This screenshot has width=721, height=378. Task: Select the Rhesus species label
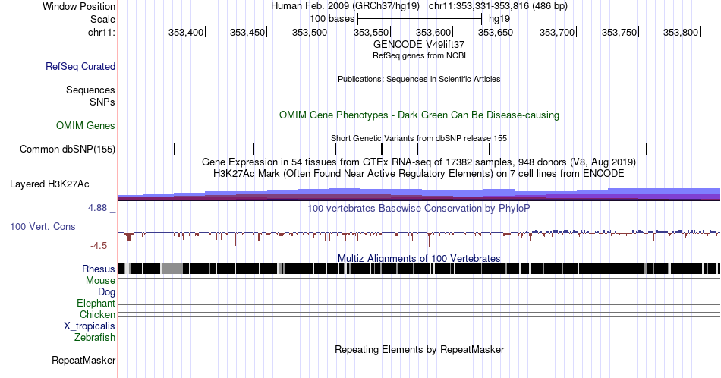point(99,269)
